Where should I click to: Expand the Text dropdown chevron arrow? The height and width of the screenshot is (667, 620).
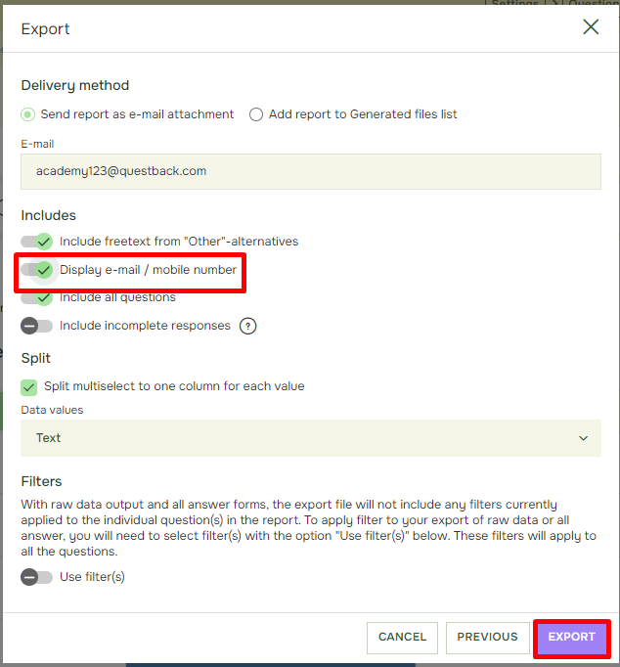tap(584, 438)
